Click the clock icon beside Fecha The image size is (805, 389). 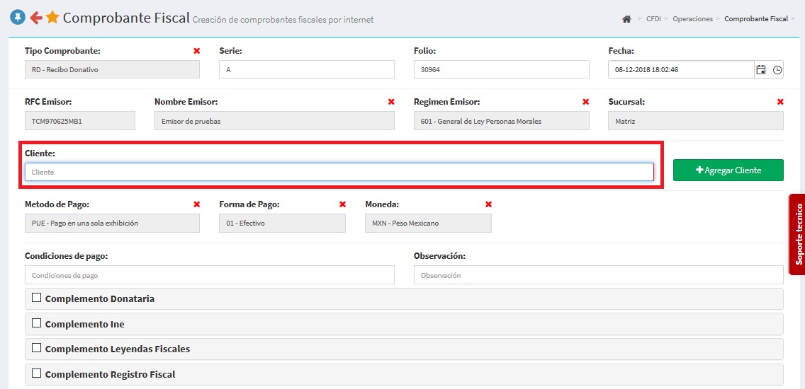click(x=777, y=69)
